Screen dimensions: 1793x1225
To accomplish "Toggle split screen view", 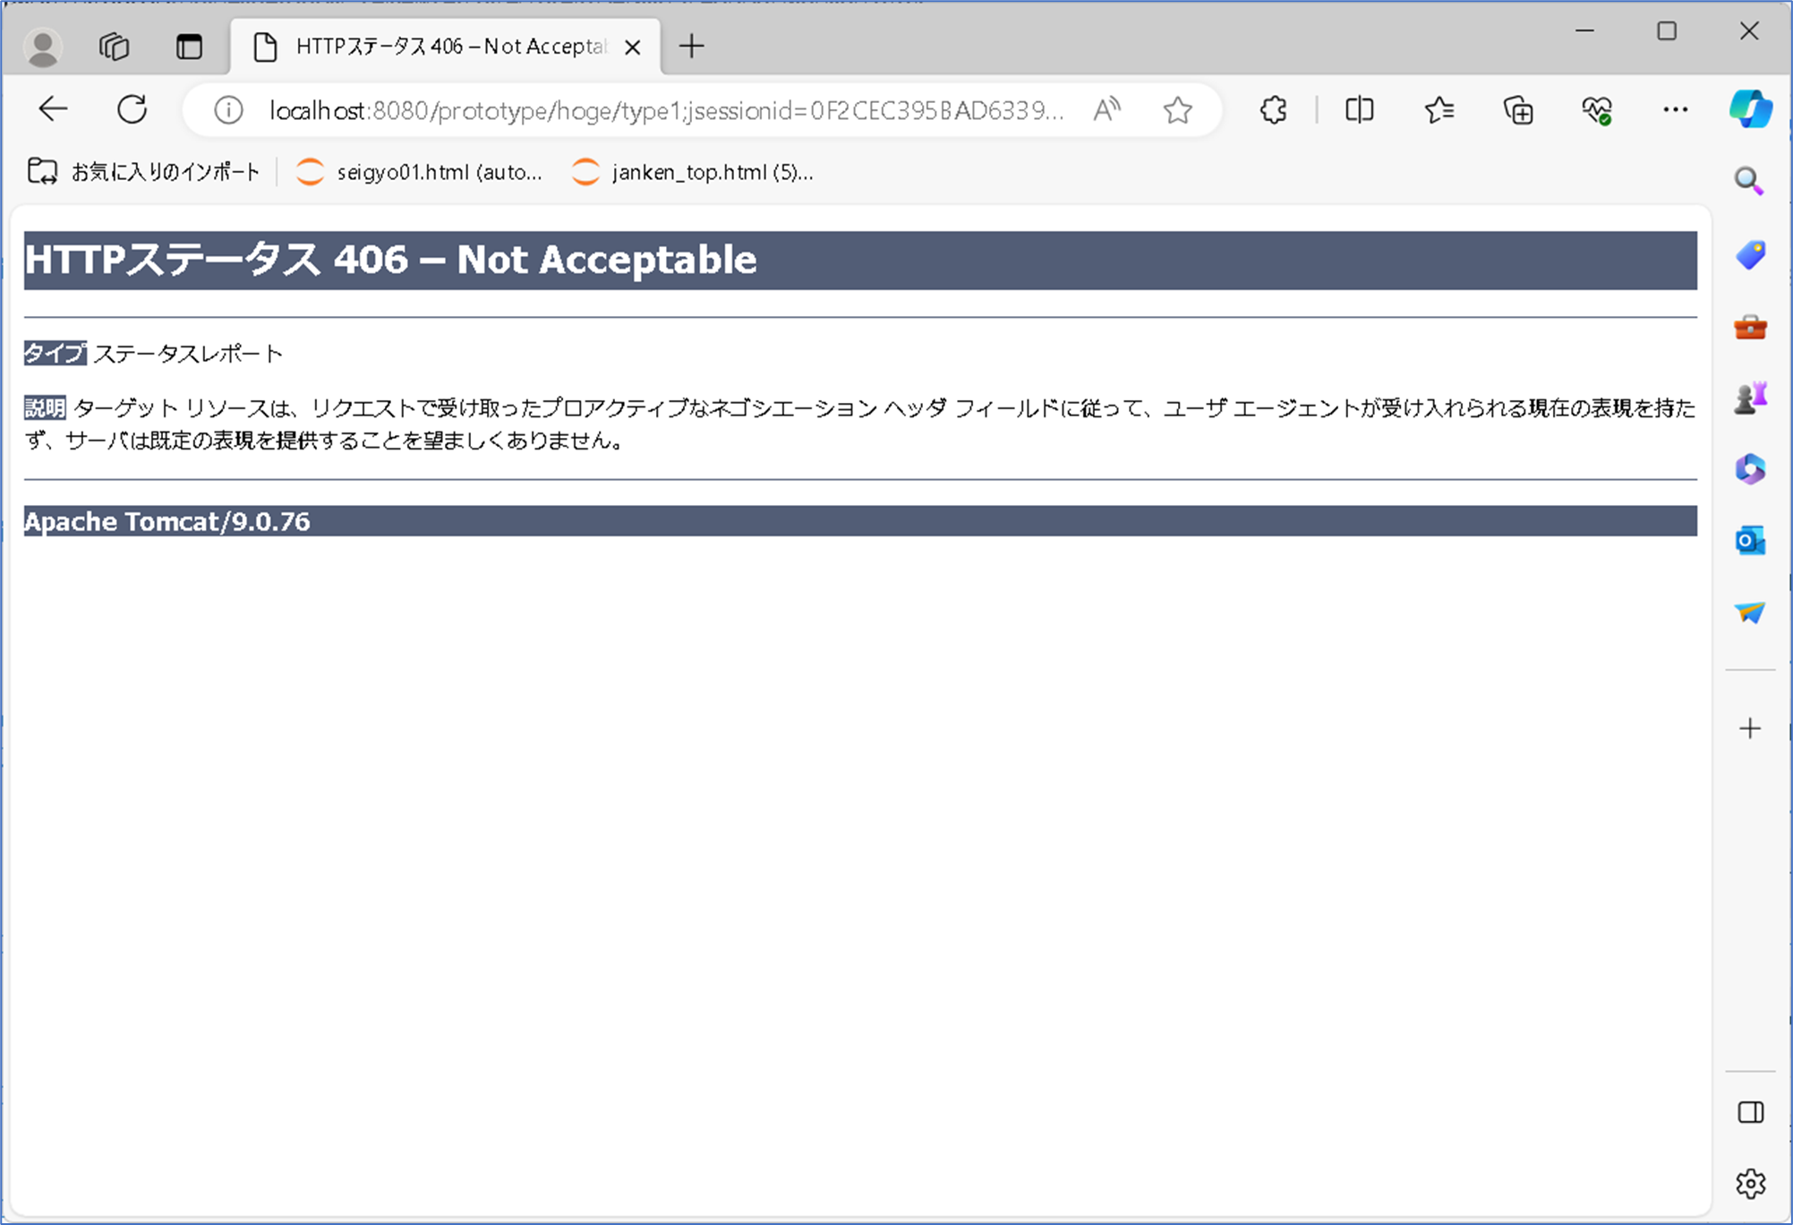I will [1359, 110].
